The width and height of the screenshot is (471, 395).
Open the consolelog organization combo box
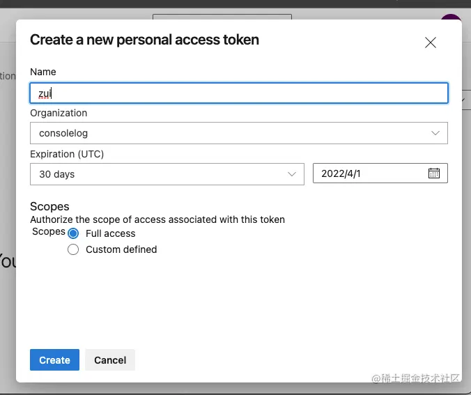[230, 133]
